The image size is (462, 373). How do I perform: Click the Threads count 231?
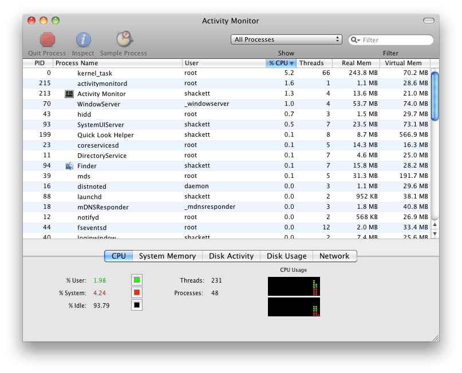tap(216, 280)
